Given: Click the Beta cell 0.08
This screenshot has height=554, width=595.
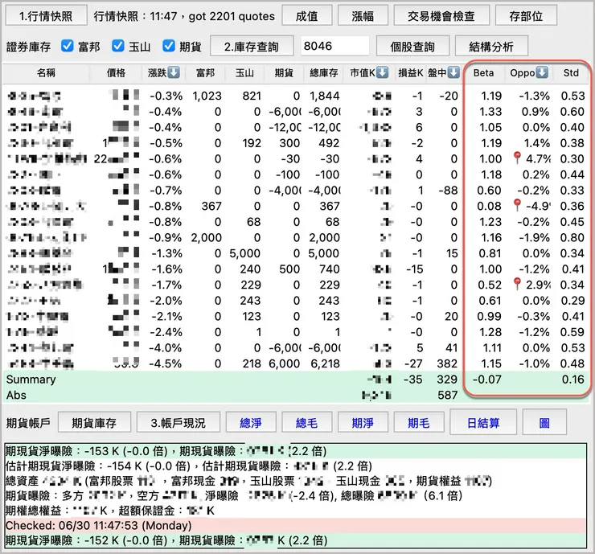Looking at the screenshot, I should (x=489, y=206).
